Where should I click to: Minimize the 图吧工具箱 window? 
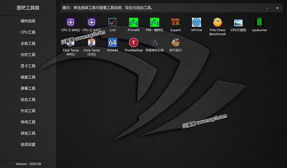pyautogui.click(x=267, y=8)
